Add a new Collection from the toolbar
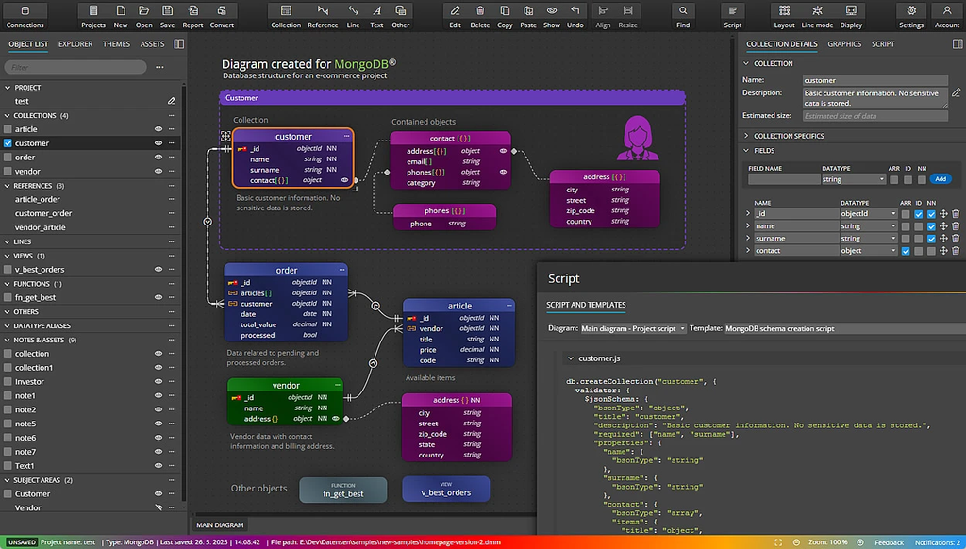This screenshot has height=549, width=966. (x=286, y=16)
